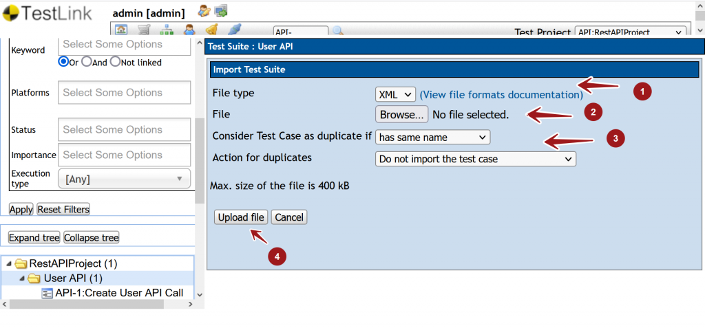Open the XML file type dropdown
The image size is (705, 328).
coord(395,94)
